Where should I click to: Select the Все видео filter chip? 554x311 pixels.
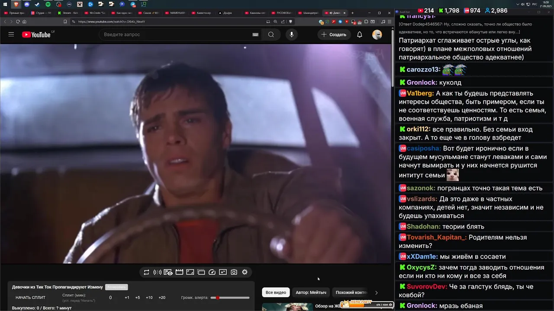pyautogui.click(x=276, y=292)
